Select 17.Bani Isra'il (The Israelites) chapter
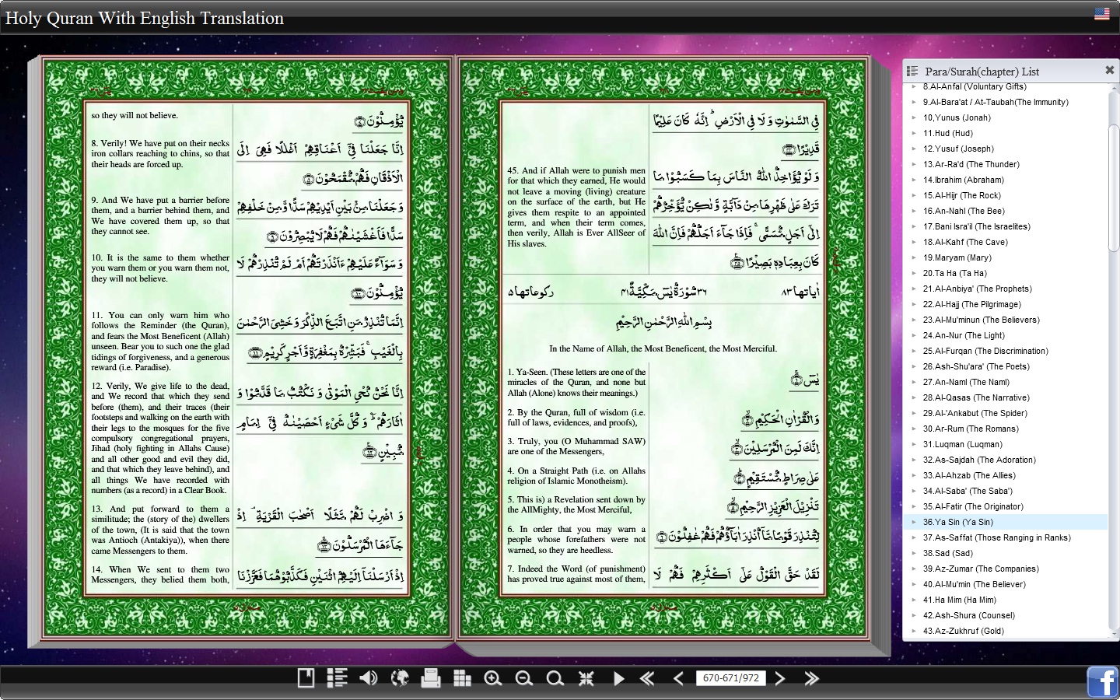1120x700 pixels. pos(976,226)
